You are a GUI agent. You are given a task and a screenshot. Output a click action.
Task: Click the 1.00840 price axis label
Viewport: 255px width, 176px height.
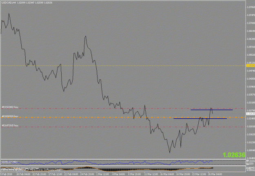pyautogui.click(x=251, y=150)
